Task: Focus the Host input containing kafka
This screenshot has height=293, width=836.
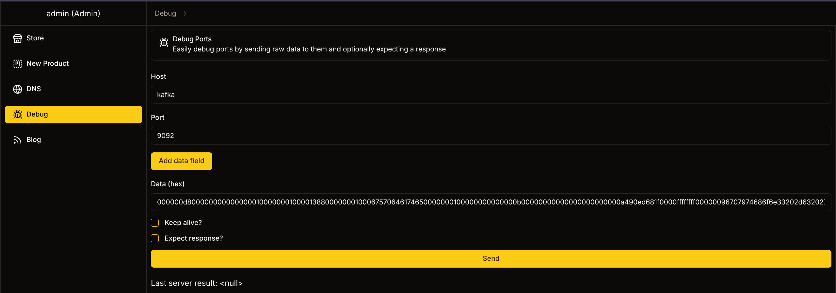Action: click(x=490, y=95)
